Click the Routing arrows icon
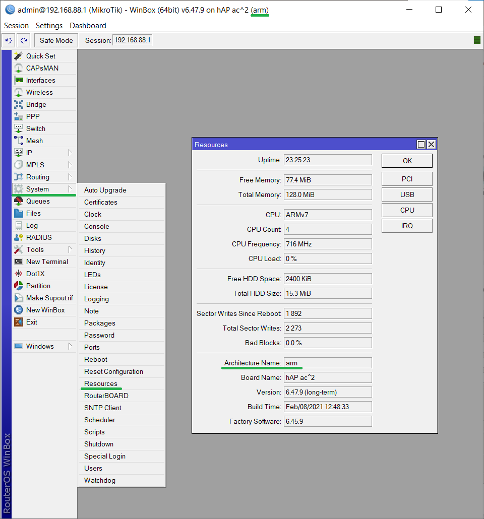 pos(19,177)
